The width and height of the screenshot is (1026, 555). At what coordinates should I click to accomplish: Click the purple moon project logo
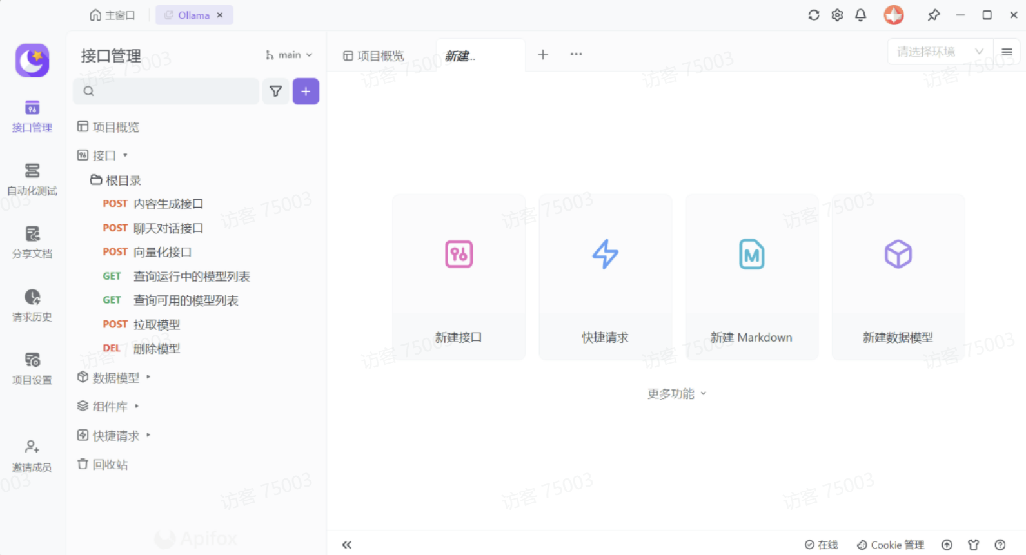32,60
